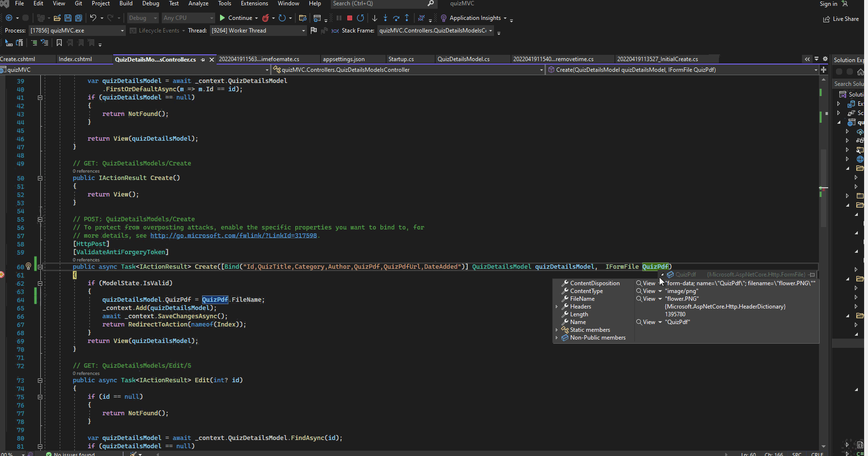The width and height of the screenshot is (868, 456).
Task: Click the Hot Reload flame icon
Action: pos(265,18)
